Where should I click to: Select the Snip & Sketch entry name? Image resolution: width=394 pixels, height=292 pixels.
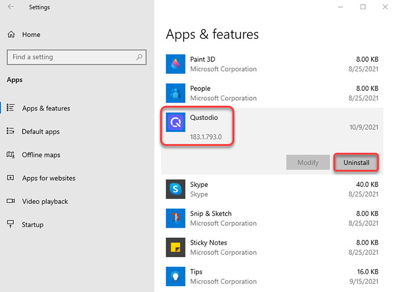[211, 214]
